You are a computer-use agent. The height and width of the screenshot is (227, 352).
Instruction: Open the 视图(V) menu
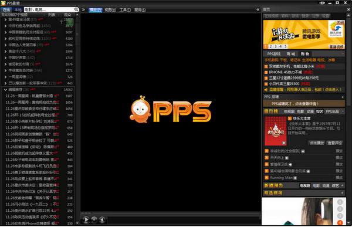click(110, 9)
